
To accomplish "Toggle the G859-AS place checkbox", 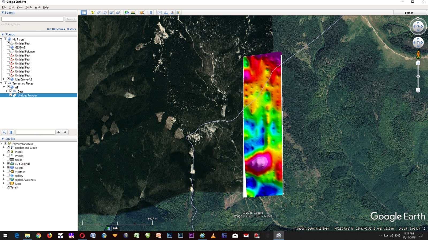I will pyautogui.click(x=8, y=47).
